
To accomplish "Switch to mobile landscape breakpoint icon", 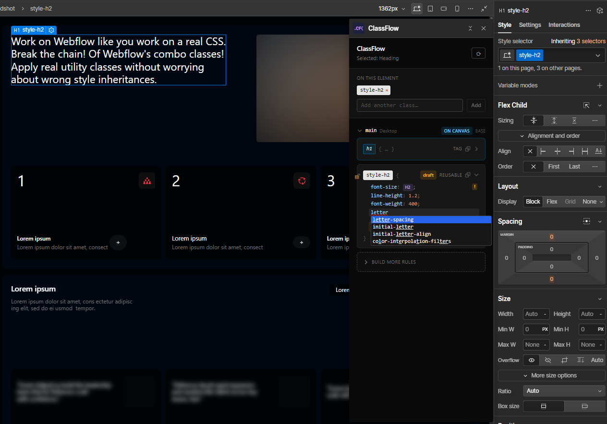I will pyautogui.click(x=444, y=9).
